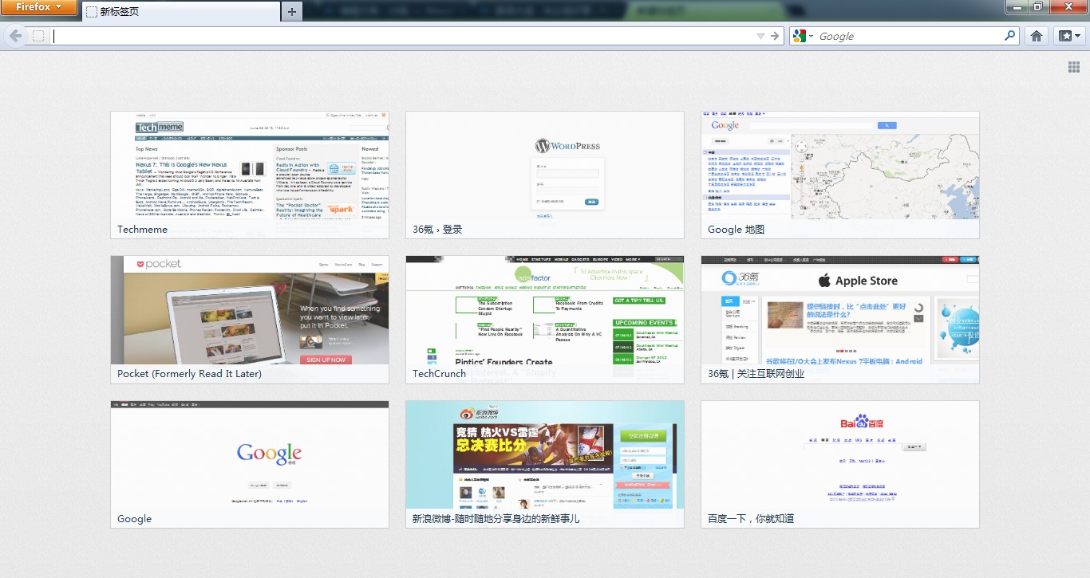Viewport: 1090px width, 578px height.
Task: Open the TechCrunch thumbnail
Action: coord(545,320)
